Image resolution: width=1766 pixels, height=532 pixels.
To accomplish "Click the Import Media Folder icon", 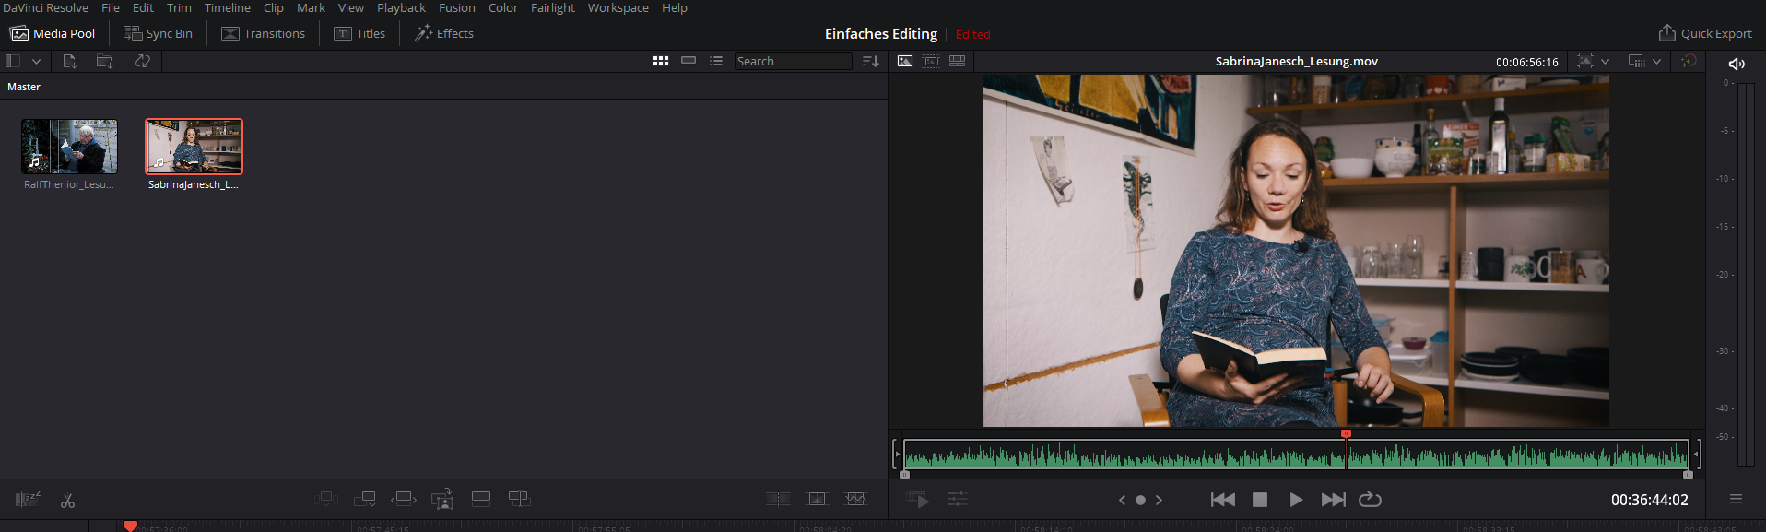I will coord(104,61).
